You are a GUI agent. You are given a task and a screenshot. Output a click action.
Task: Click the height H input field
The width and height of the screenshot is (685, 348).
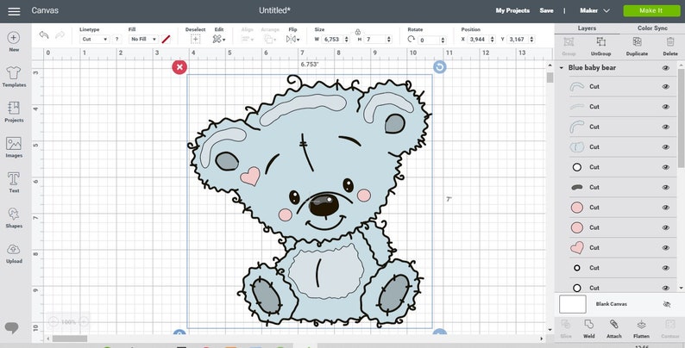(x=375, y=40)
